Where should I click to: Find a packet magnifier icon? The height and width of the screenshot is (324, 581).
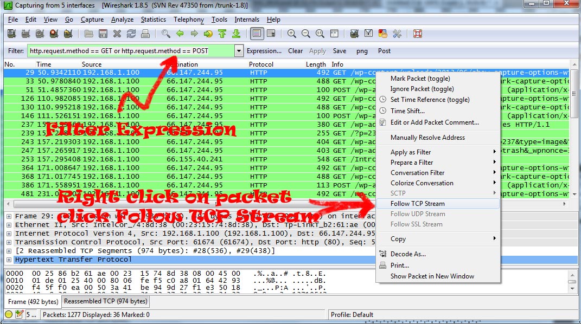166,34
